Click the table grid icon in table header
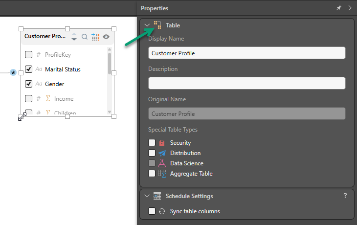This screenshot has width=357, height=225. tap(95, 37)
